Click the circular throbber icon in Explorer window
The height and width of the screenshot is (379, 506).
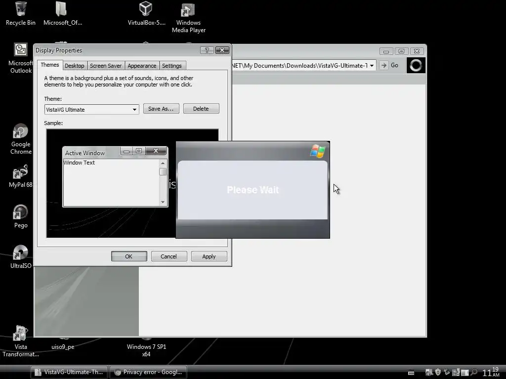pos(416,65)
